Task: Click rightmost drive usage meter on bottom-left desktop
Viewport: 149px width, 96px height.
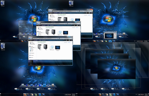Action: [x=52, y=89]
